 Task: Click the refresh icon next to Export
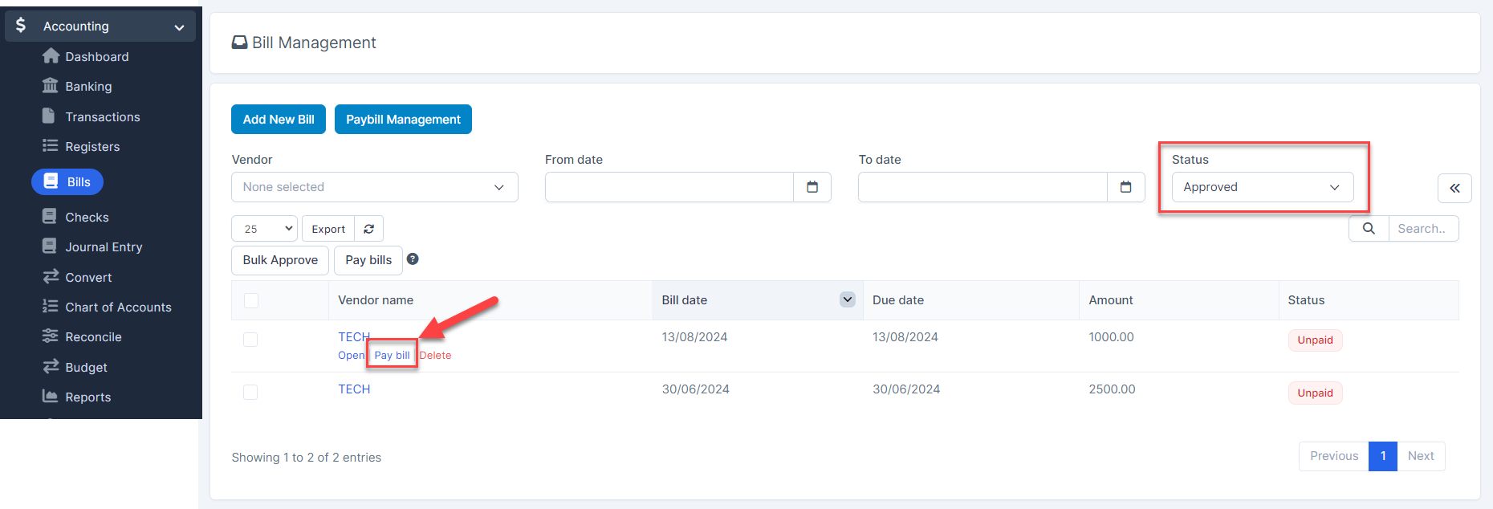[x=368, y=229]
